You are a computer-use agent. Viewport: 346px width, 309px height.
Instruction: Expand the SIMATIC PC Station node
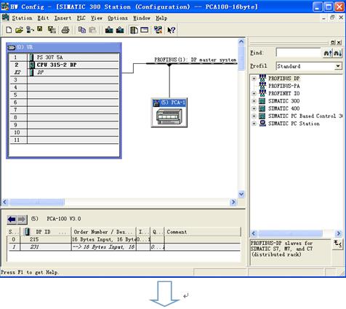coord(254,124)
